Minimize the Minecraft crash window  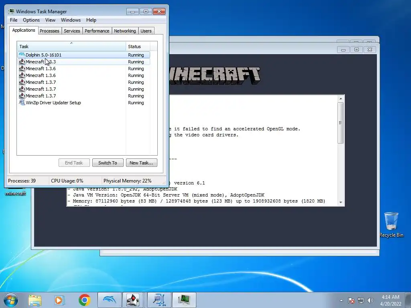[x=344, y=49]
